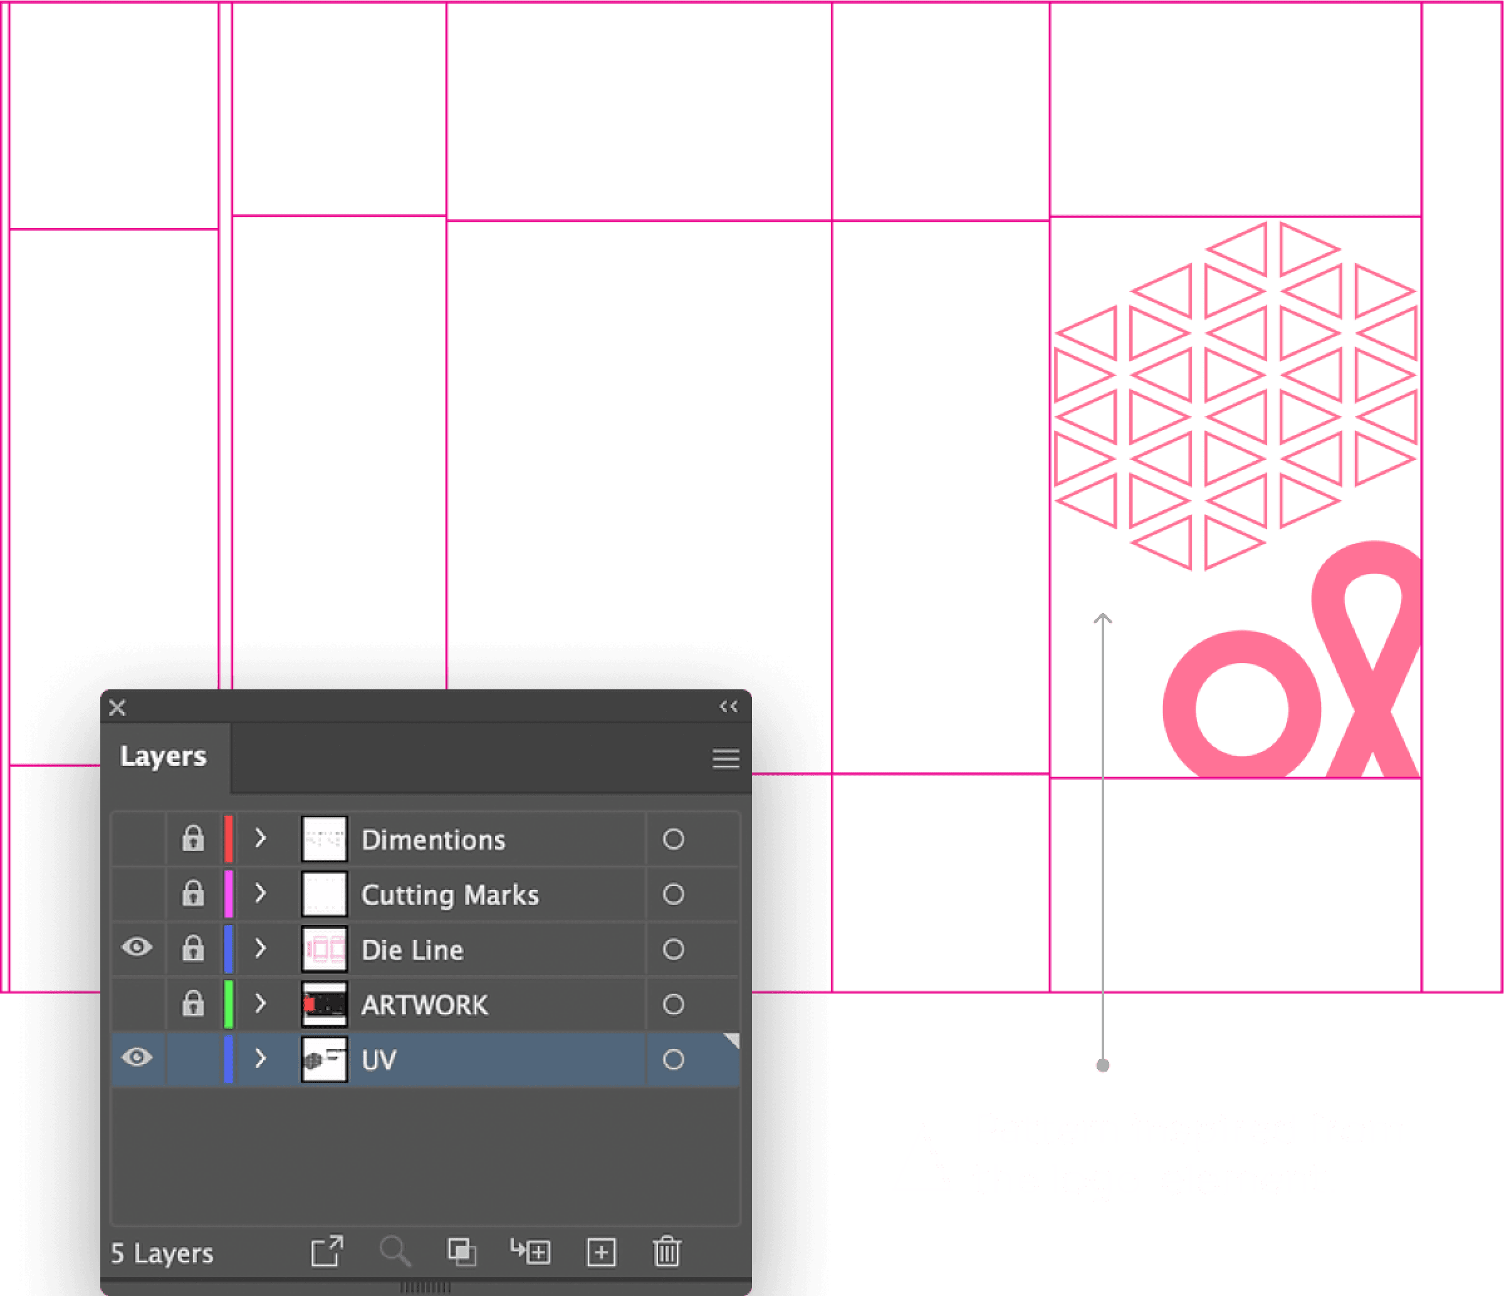Click the Cutting Marks magenta color strip
This screenshot has width=1504, height=1296.
229,894
